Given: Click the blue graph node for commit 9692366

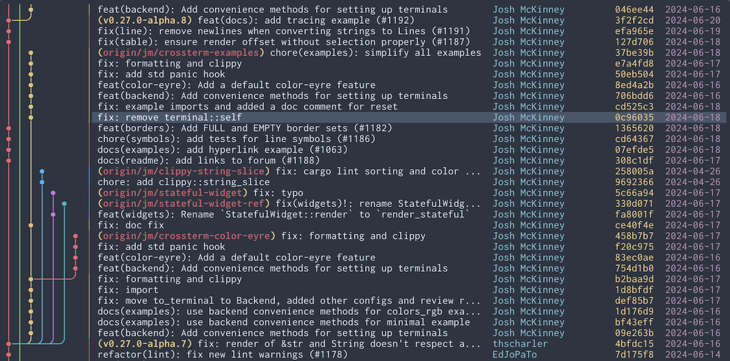Looking at the screenshot, I should point(42,182).
